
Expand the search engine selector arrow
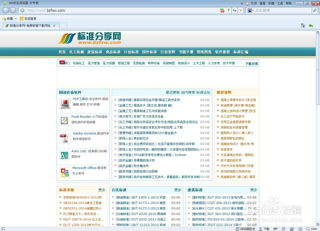coord(254,10)
